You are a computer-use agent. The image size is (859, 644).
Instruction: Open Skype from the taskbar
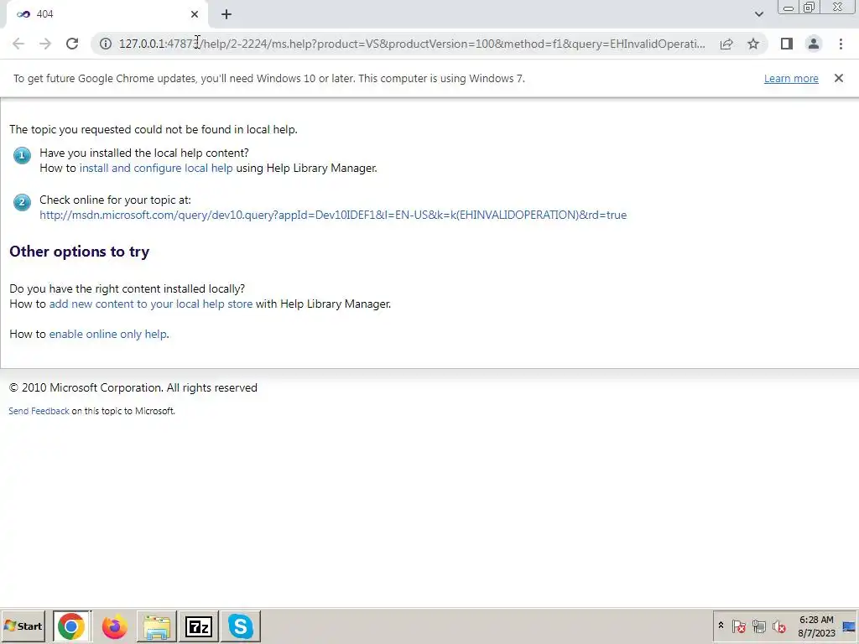[241, 626]
